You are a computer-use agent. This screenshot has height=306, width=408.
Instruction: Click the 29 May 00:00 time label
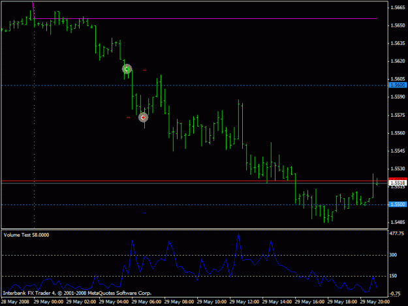(48, 302)
